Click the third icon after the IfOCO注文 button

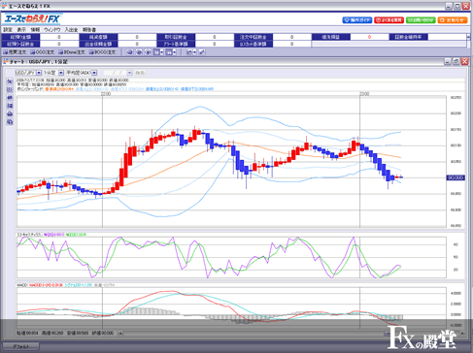148,52
